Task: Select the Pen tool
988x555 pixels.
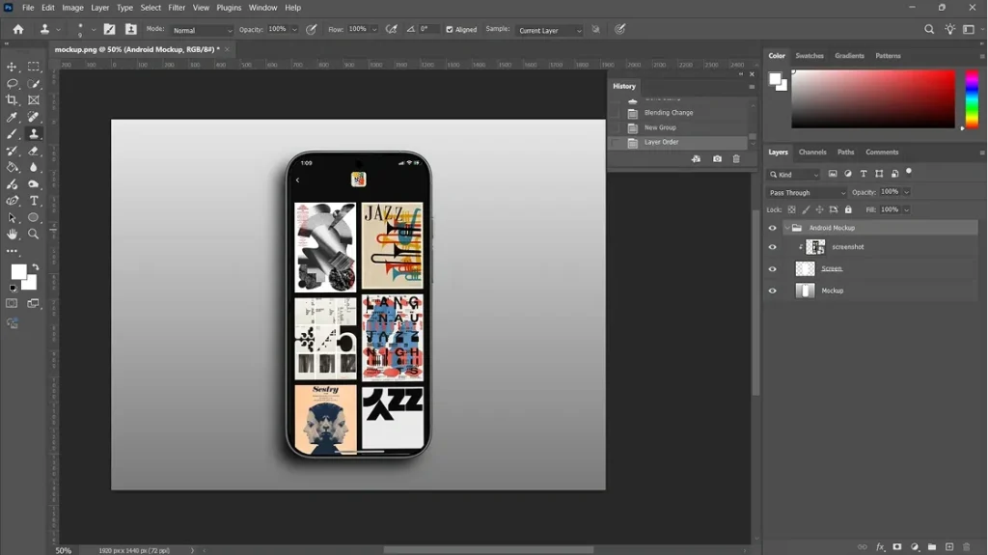Action: [12, 201]
